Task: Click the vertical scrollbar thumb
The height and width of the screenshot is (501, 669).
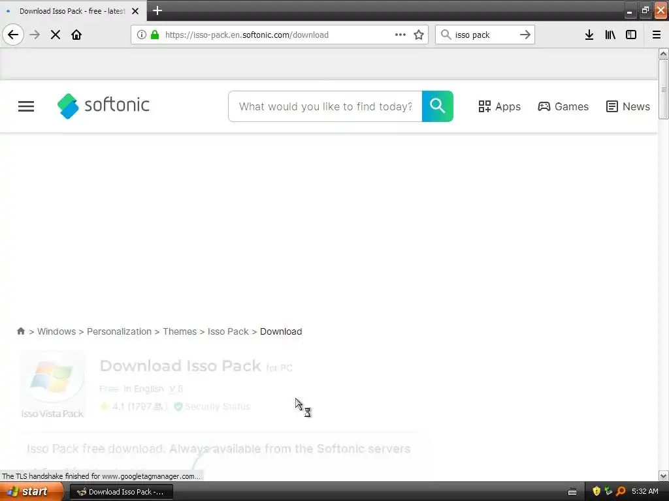Action: tap(663, 89)
